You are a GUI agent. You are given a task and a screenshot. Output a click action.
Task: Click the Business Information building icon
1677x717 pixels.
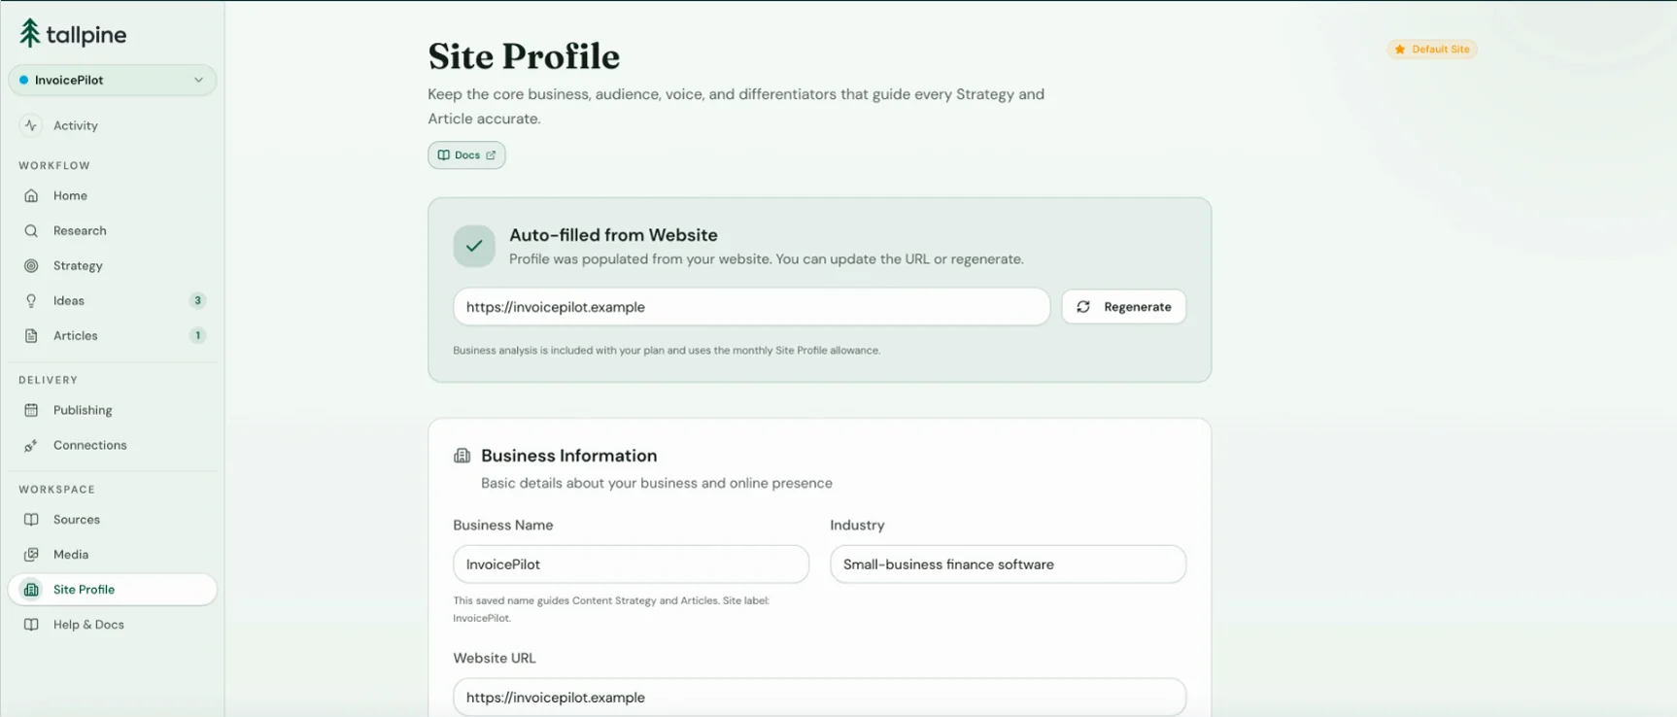pos(462,456)
